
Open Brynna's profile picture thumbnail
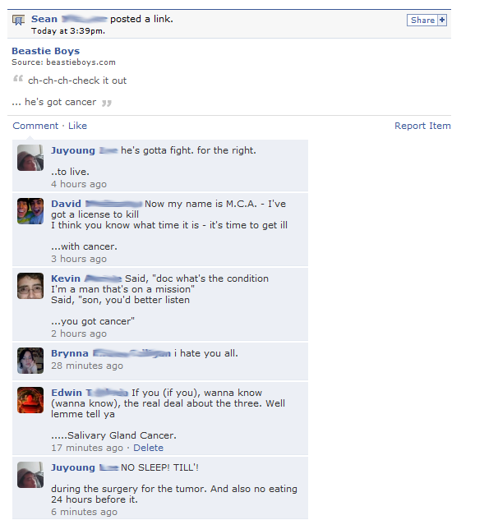tap(30, 361)
